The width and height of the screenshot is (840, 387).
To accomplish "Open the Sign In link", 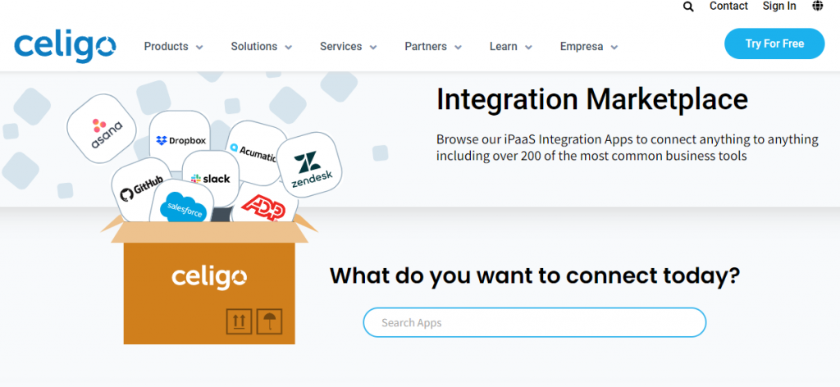I will tap(779, 6).
